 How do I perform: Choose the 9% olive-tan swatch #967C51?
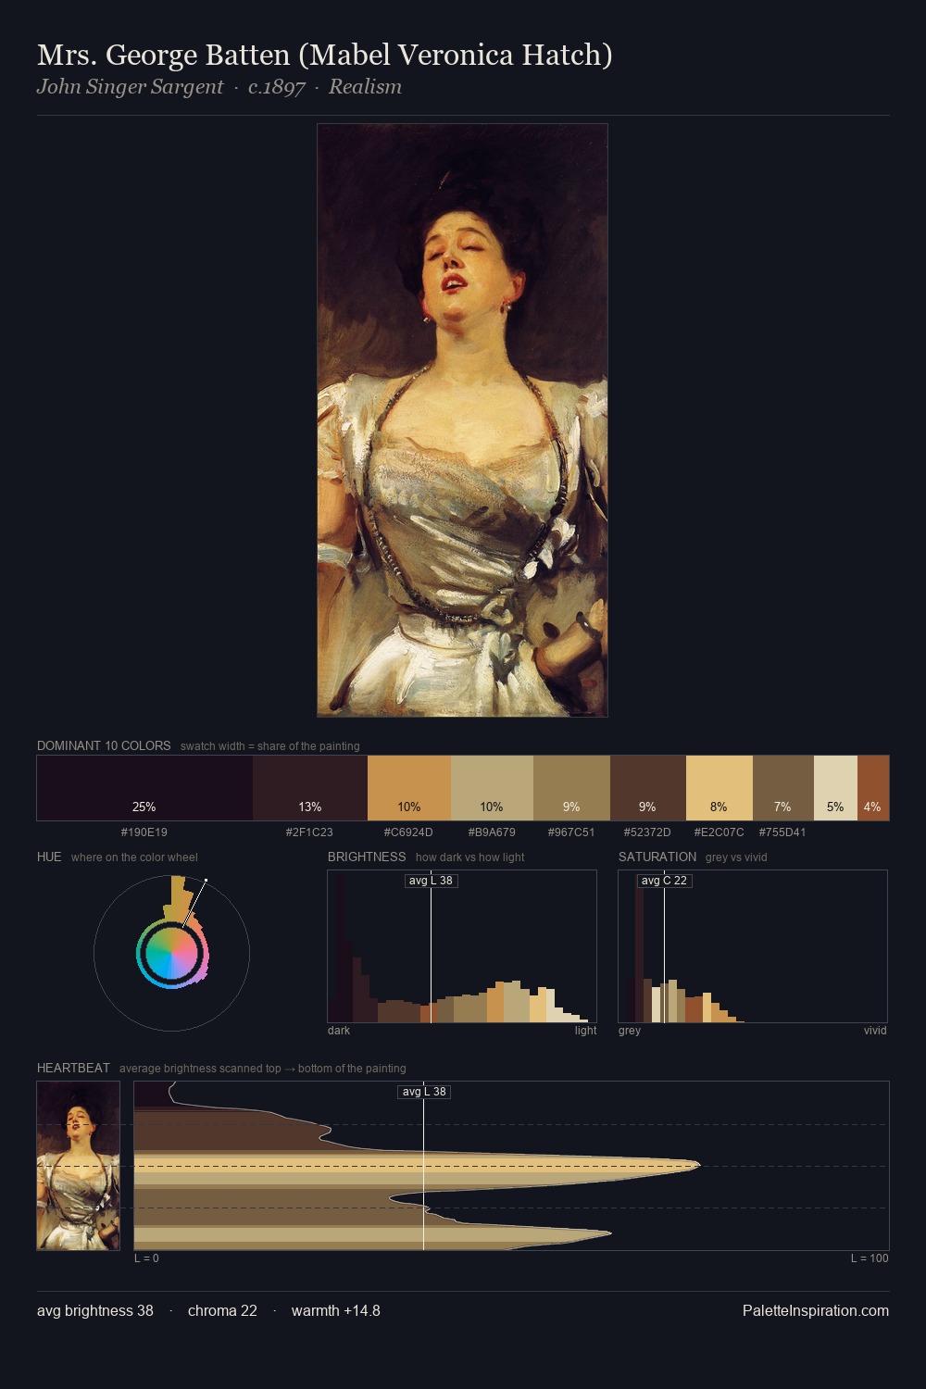point(571,788)
